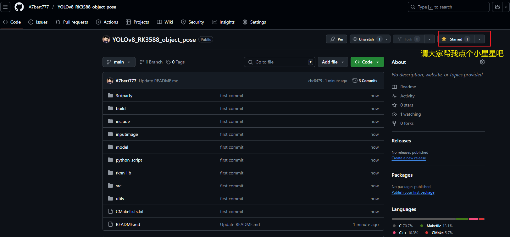Click the tag icon beside 0 Tags
The image size is (510, 237).
(x=168, y=62)
